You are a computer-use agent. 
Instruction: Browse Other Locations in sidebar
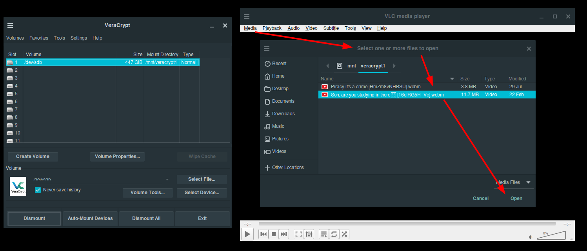[284, 167]
